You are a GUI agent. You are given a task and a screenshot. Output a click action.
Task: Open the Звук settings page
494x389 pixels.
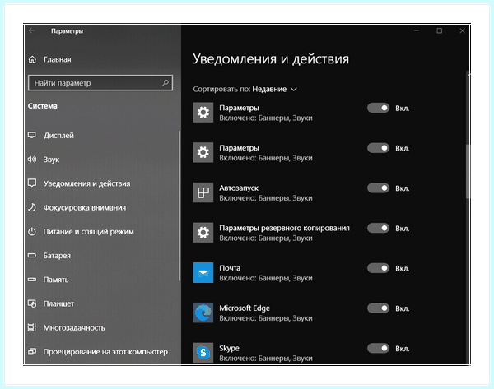click(x=51, y=160)
